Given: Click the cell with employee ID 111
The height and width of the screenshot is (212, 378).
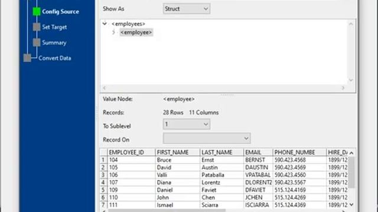Looking at the screenshot, I should coord(131,205).
